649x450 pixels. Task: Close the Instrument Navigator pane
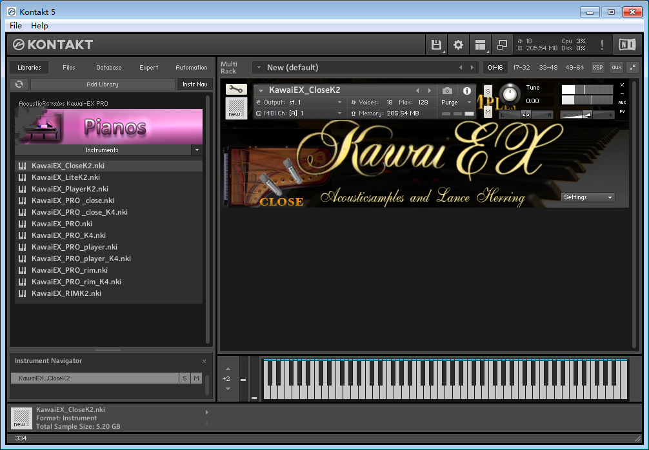coord(204,361)
